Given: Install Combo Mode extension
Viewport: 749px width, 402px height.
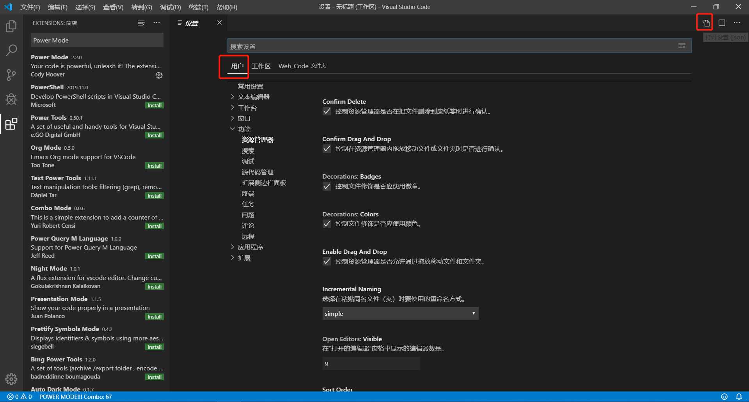Looking at the screenshot, I should click(x=154, y=226).
